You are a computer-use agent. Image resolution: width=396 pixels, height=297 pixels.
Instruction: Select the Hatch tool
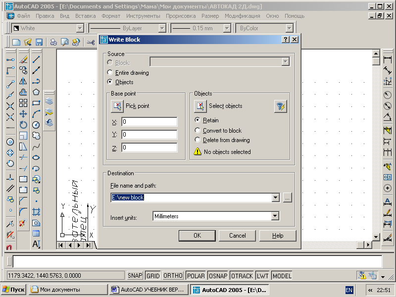click(36, 212)
